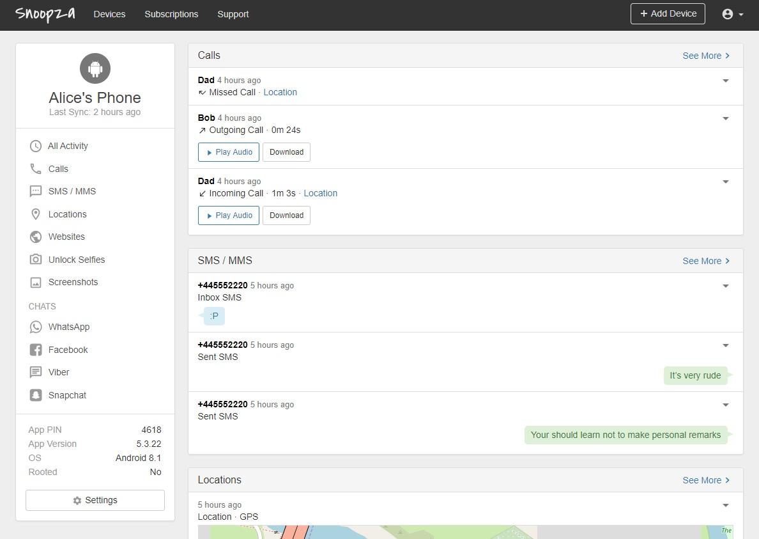This screenshot has height=539, width=759.
Task: Click See More in SMS / MMS panel
Action: [x=706, y=261]
